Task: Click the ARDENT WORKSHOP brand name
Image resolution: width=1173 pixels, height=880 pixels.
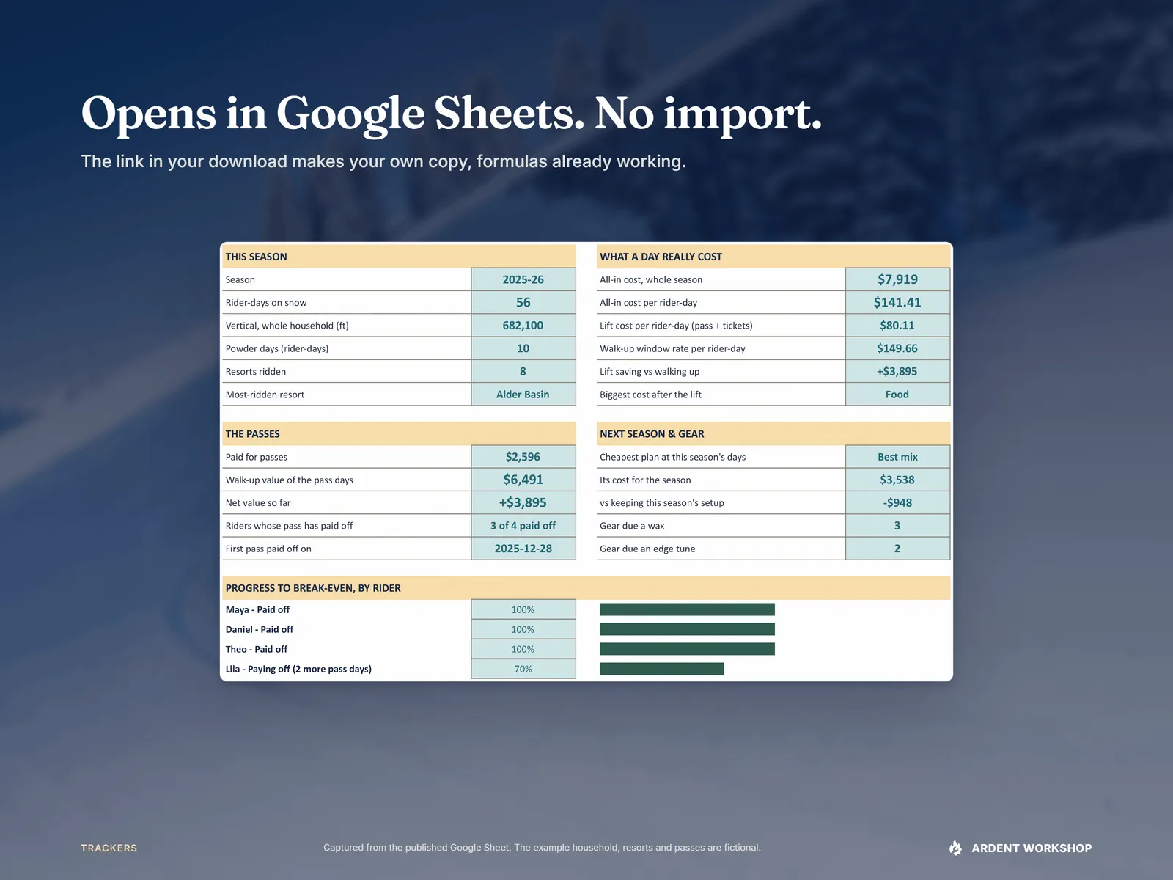Action: [x=1032, y=848]
